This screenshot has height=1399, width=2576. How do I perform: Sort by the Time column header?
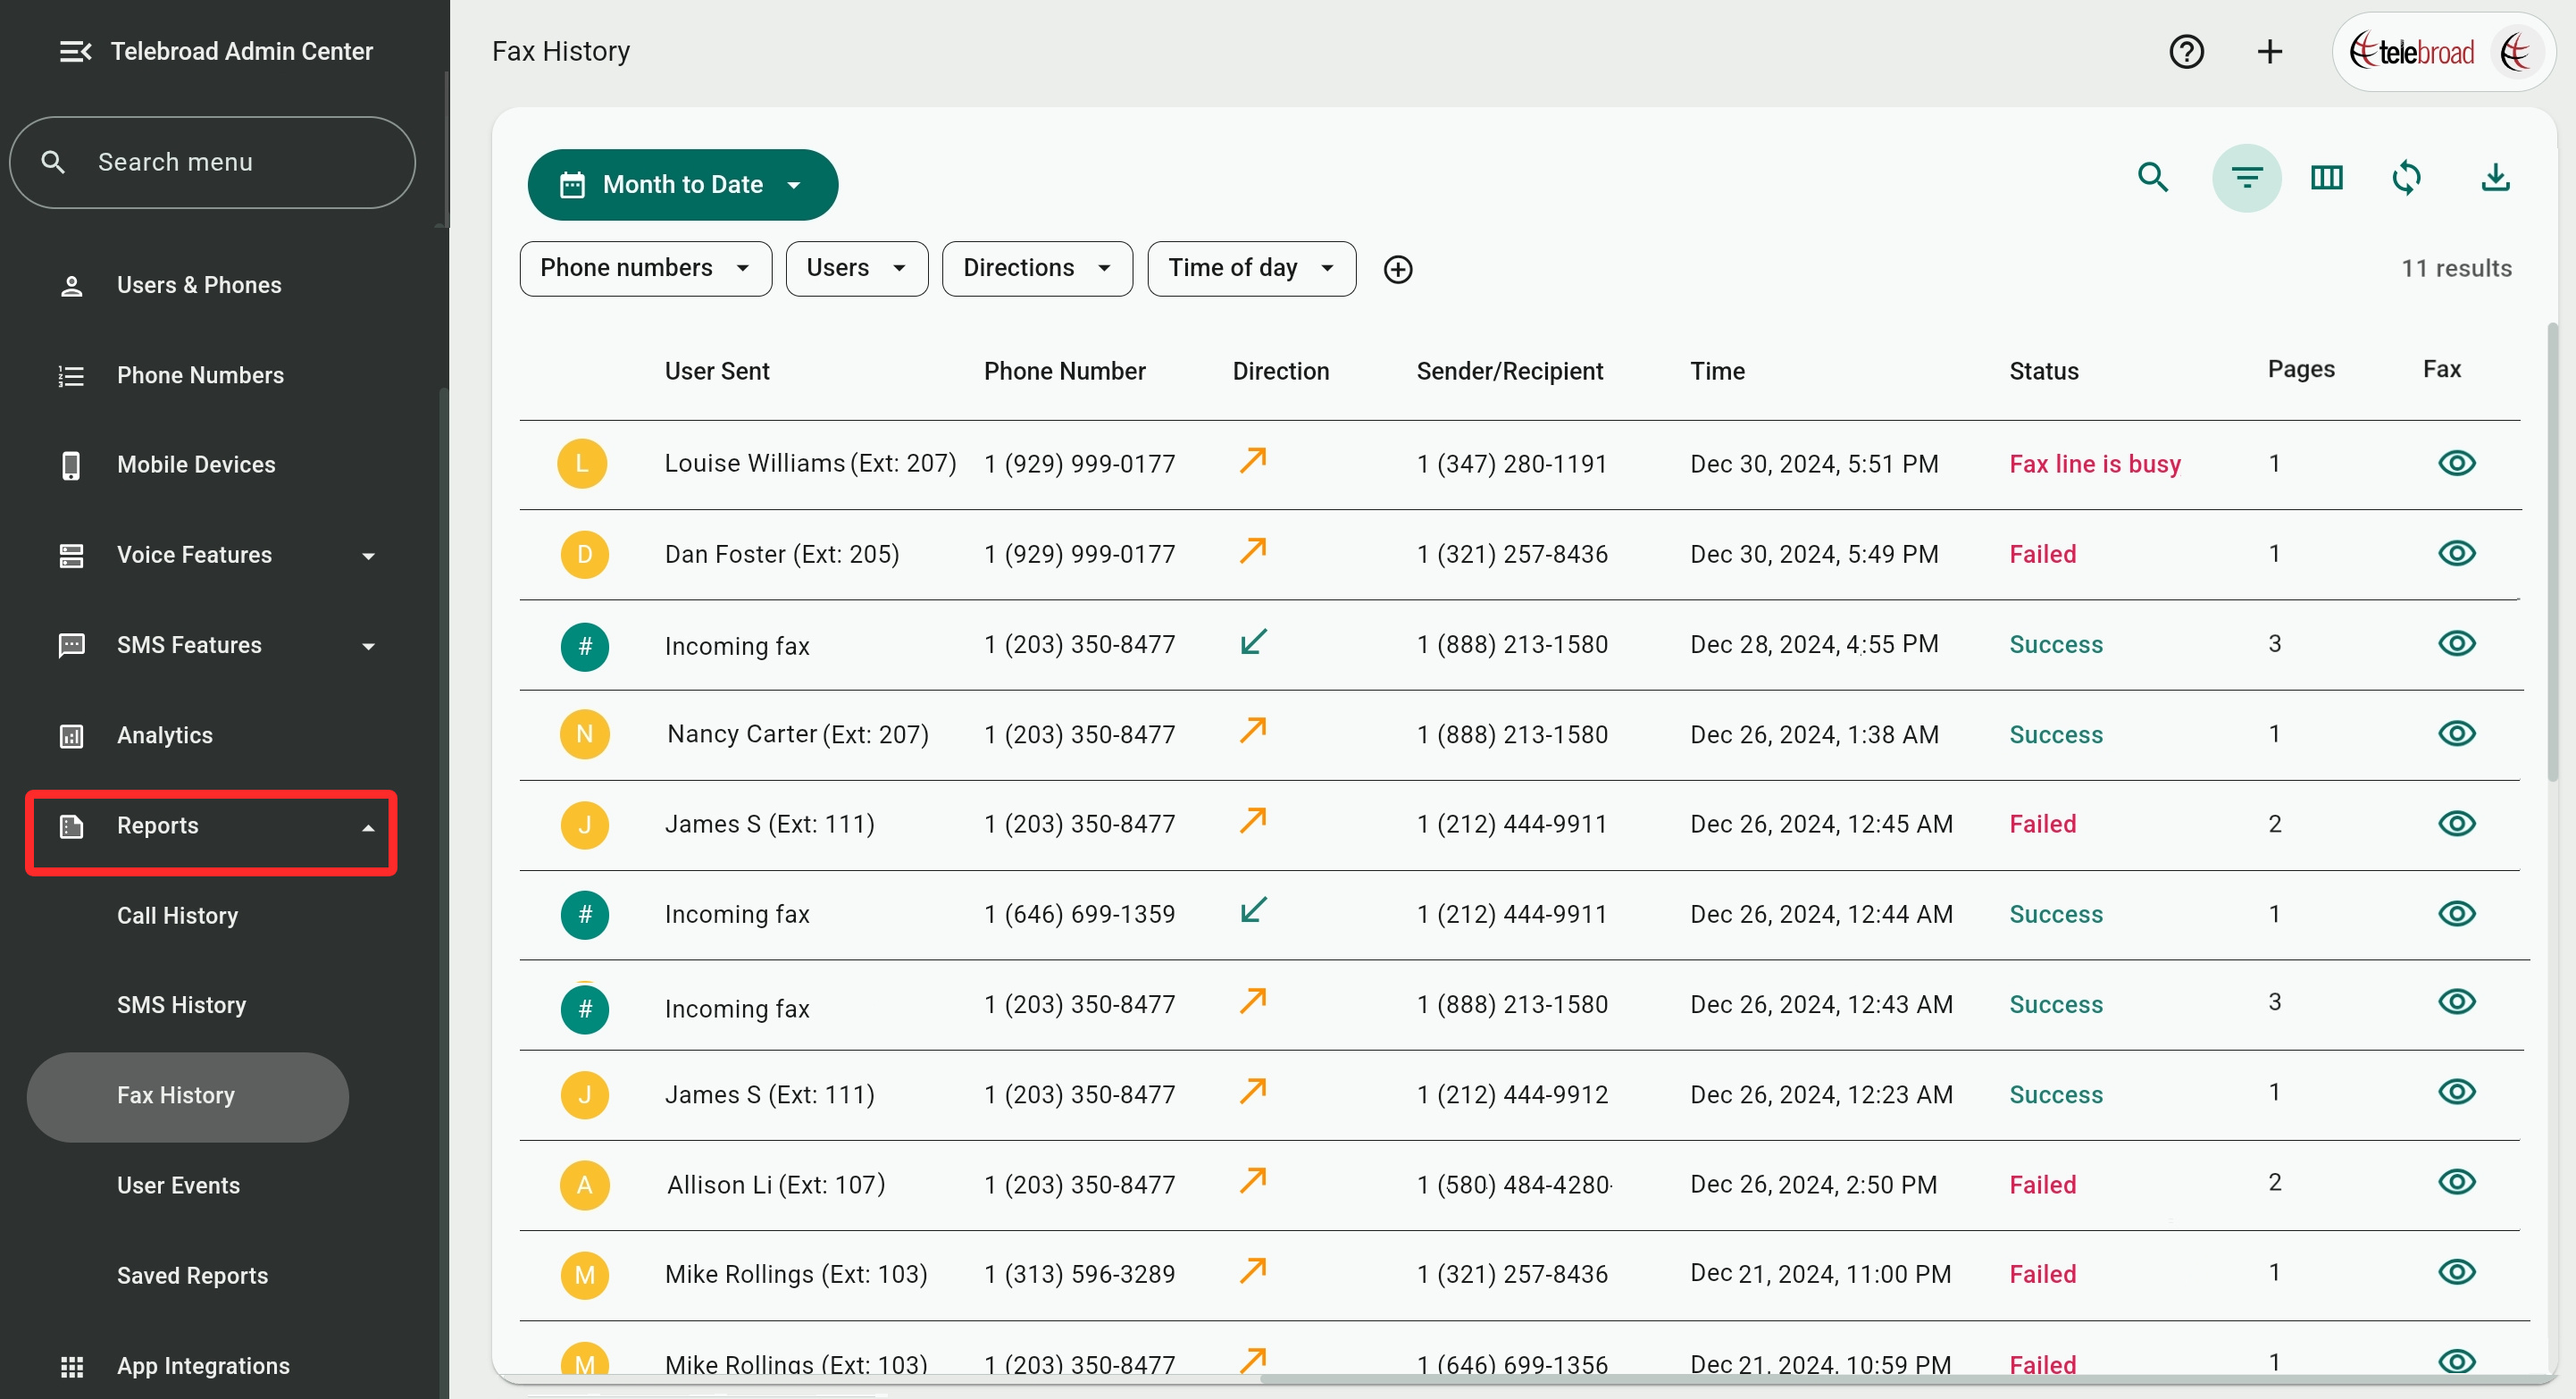click(1717, 371)
